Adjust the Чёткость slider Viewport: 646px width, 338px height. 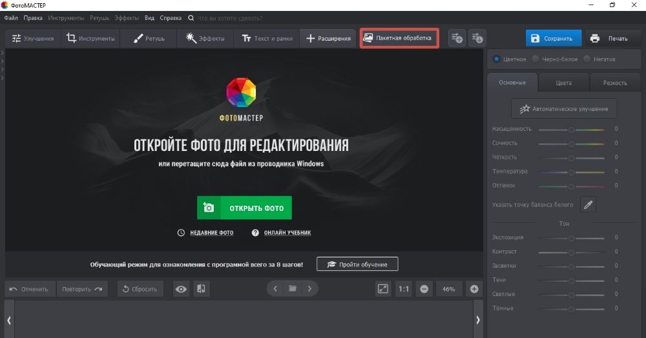(572, 158)
